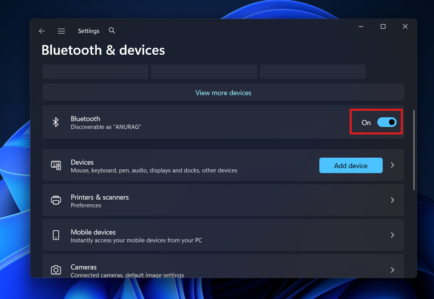Image resolution: width=434 pixels, height=299 pixels.
Task: Click the Bluetooth icon in the Bluetooth row
Action: point(56,122)
